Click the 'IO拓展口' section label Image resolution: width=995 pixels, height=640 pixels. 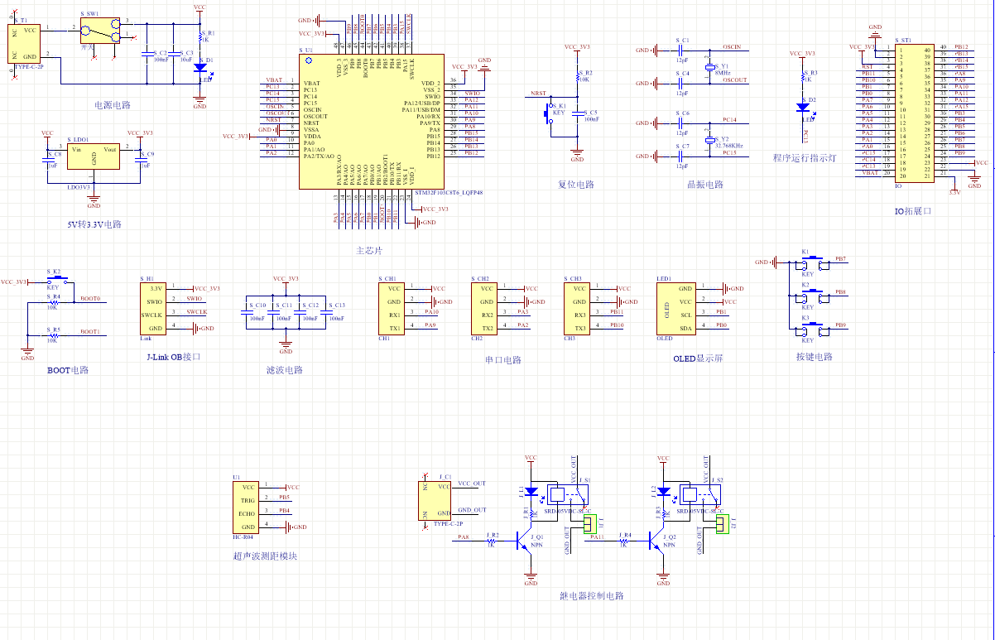click(x=913, y=211)
